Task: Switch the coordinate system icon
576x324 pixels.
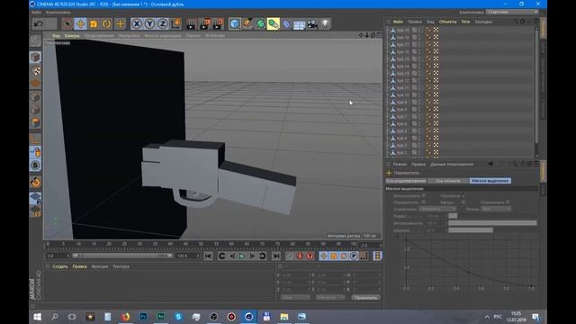Action: click(x=176, y=24)
